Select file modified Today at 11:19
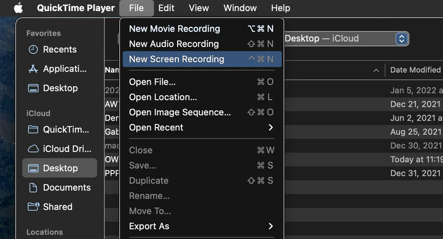 tap(416, 159)
